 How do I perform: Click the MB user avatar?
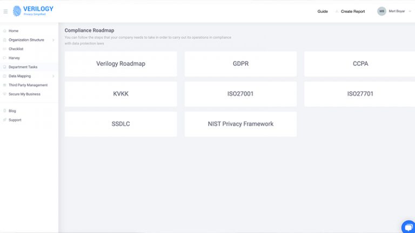coord(381,11)
